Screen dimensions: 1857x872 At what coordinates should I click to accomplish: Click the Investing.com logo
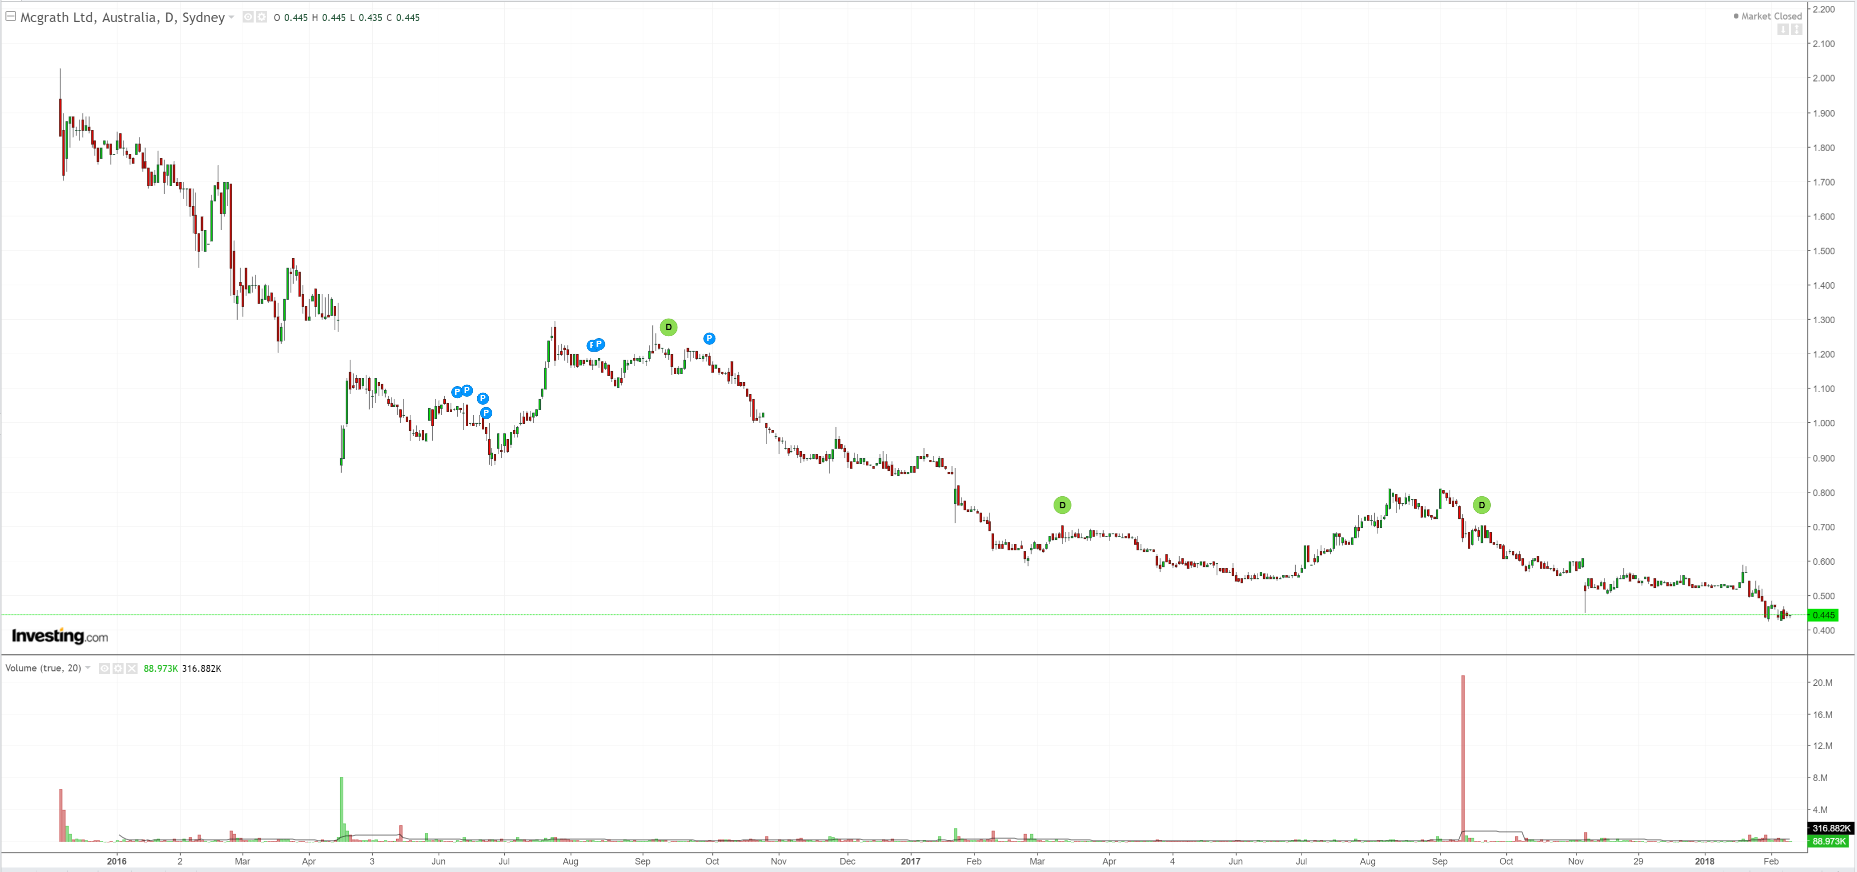point(60,636)
